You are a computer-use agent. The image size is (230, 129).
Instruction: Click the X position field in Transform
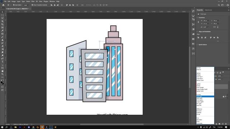(x=216, y=21)
